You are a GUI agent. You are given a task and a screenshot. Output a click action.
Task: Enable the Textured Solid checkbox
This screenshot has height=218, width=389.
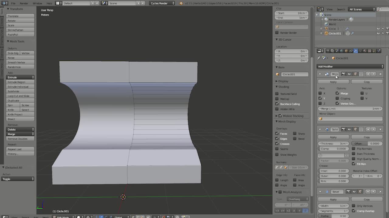coord(277,94)
